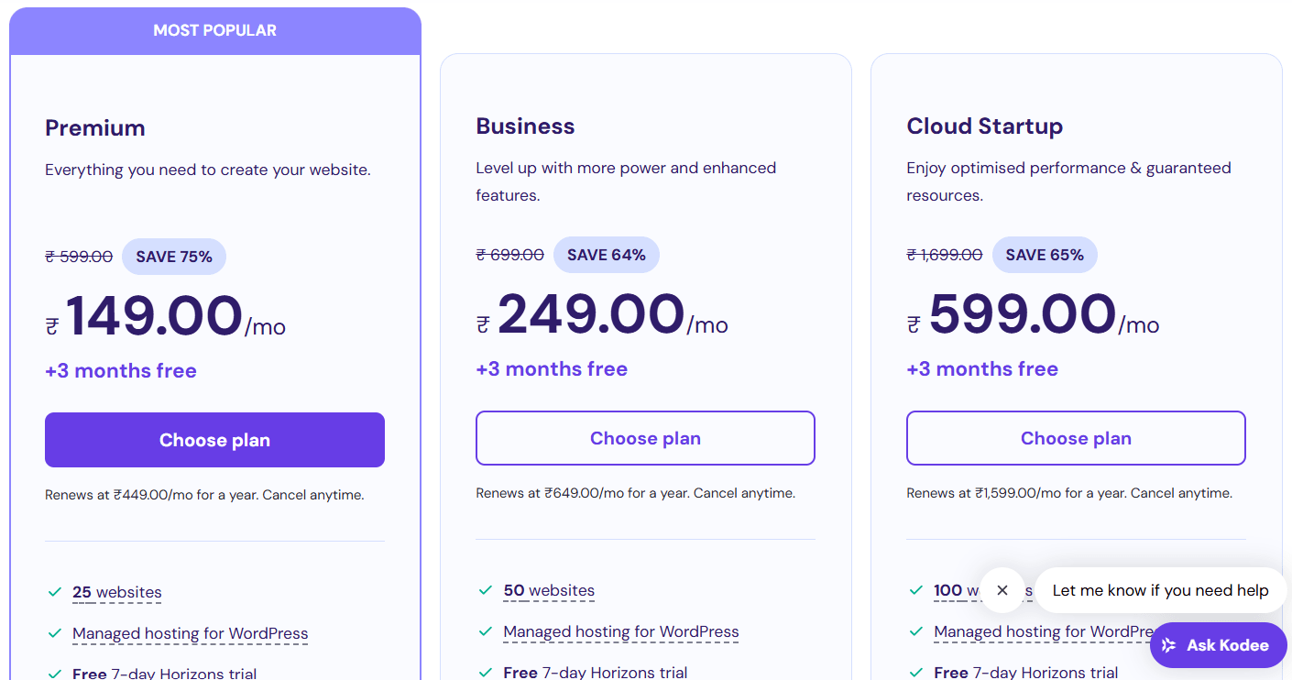Click the SAVE 65% badge on Cloud Startup
The image size is (1292, 680).
point(1045,255)
